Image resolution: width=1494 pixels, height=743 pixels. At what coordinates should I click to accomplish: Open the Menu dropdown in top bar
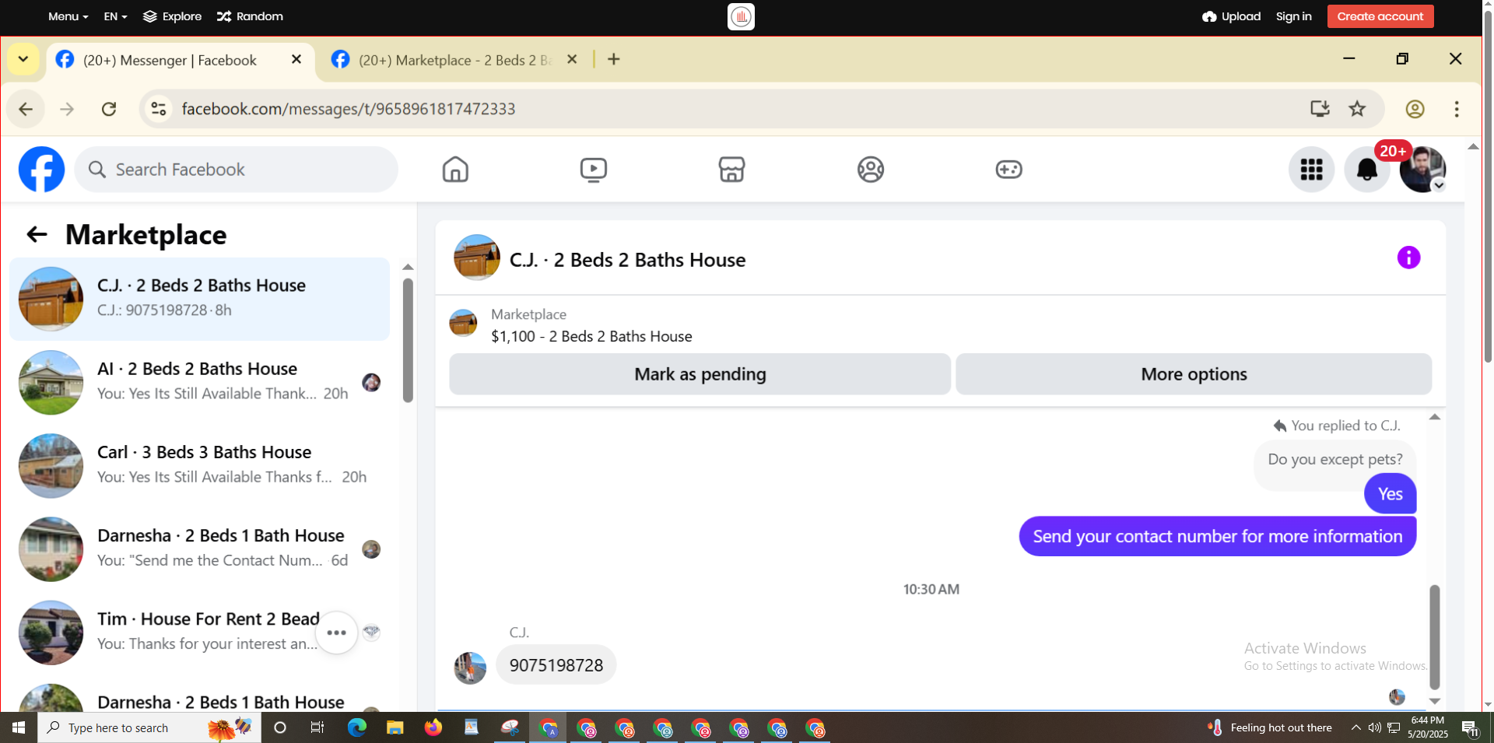click(x=68, y=16)
